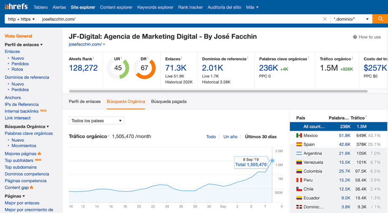Show Todo time range on chart
Screen dimensions: 388x213
(x=211, y=137)
